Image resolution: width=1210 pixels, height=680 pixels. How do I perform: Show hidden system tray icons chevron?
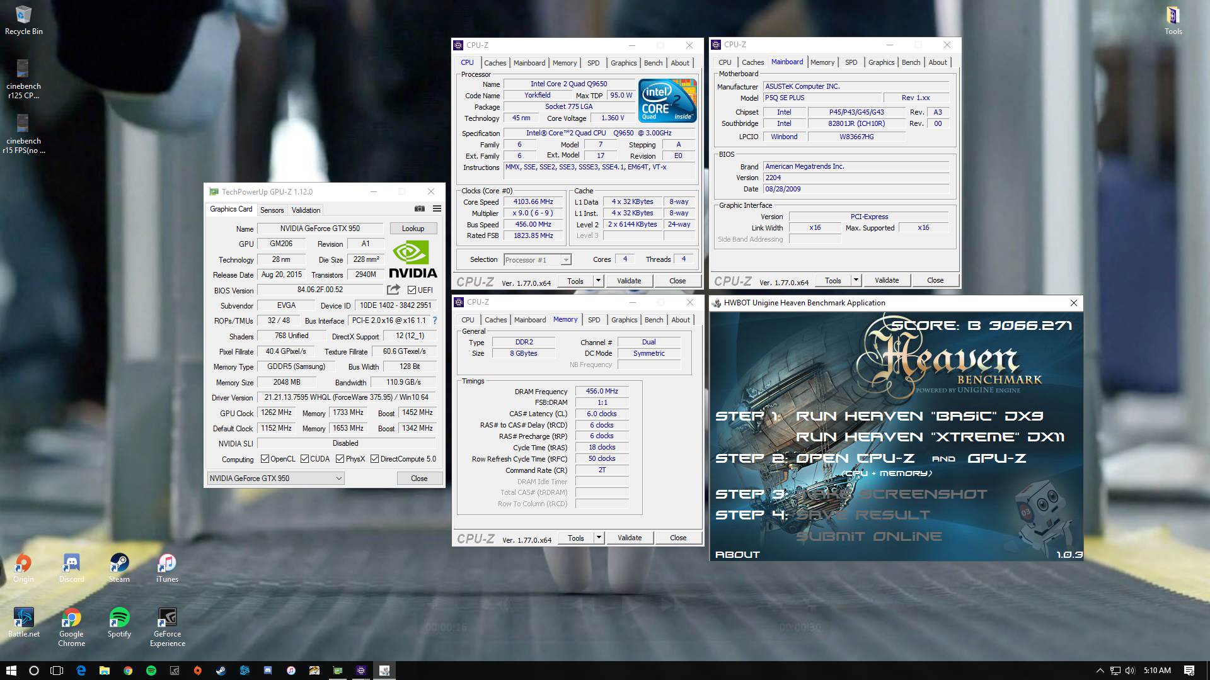pyautogui.click(x=1100, y=671)
